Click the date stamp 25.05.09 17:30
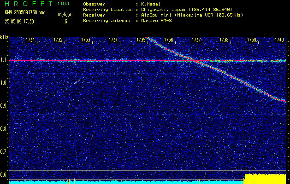The height and width of the screenshot is (184, 290). 19,22
